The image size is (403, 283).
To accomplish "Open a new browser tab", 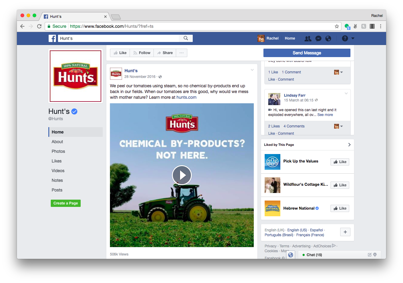I will point(116,17).
